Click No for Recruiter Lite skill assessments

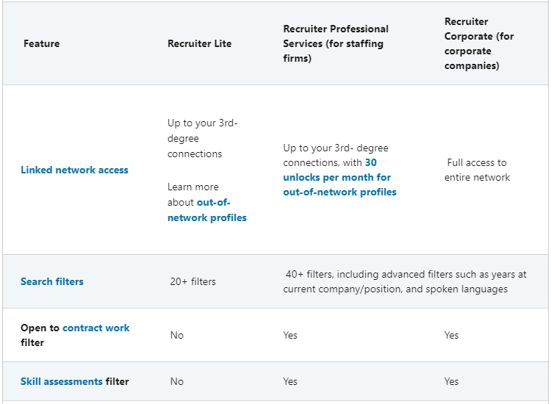pos(176,381)
